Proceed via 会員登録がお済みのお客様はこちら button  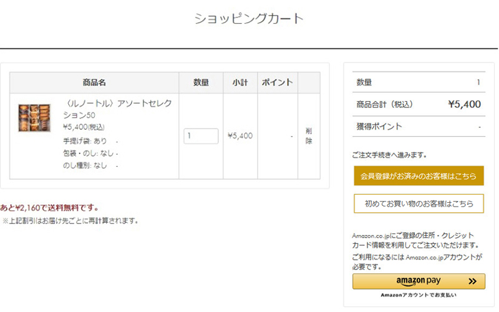point(419,175)
